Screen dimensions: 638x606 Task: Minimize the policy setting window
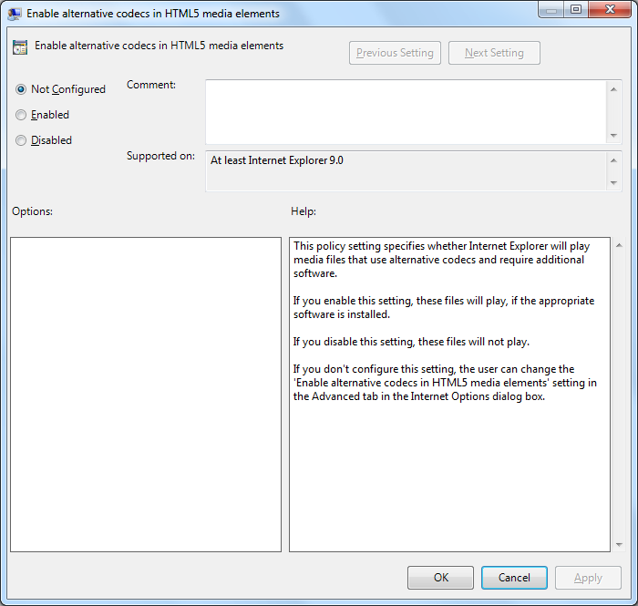(551, 10)
